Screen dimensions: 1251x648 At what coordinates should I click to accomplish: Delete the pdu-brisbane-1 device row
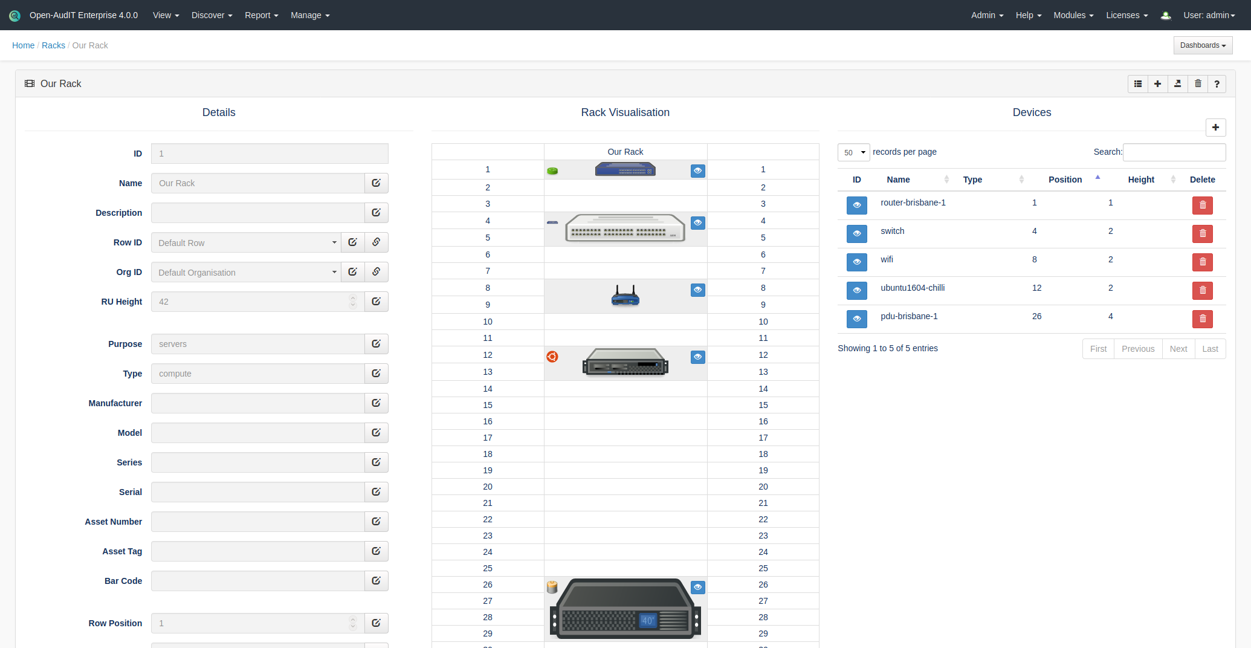point(1202,319)
